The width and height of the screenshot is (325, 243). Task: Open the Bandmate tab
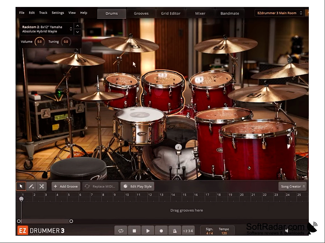(x=230, y=13)
